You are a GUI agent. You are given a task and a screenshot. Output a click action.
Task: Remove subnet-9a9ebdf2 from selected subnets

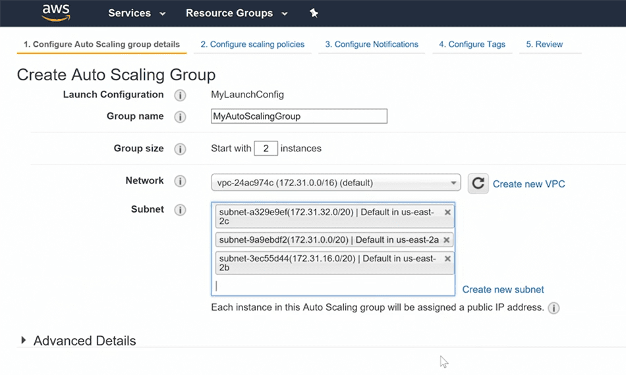click(x=447, y=240)
